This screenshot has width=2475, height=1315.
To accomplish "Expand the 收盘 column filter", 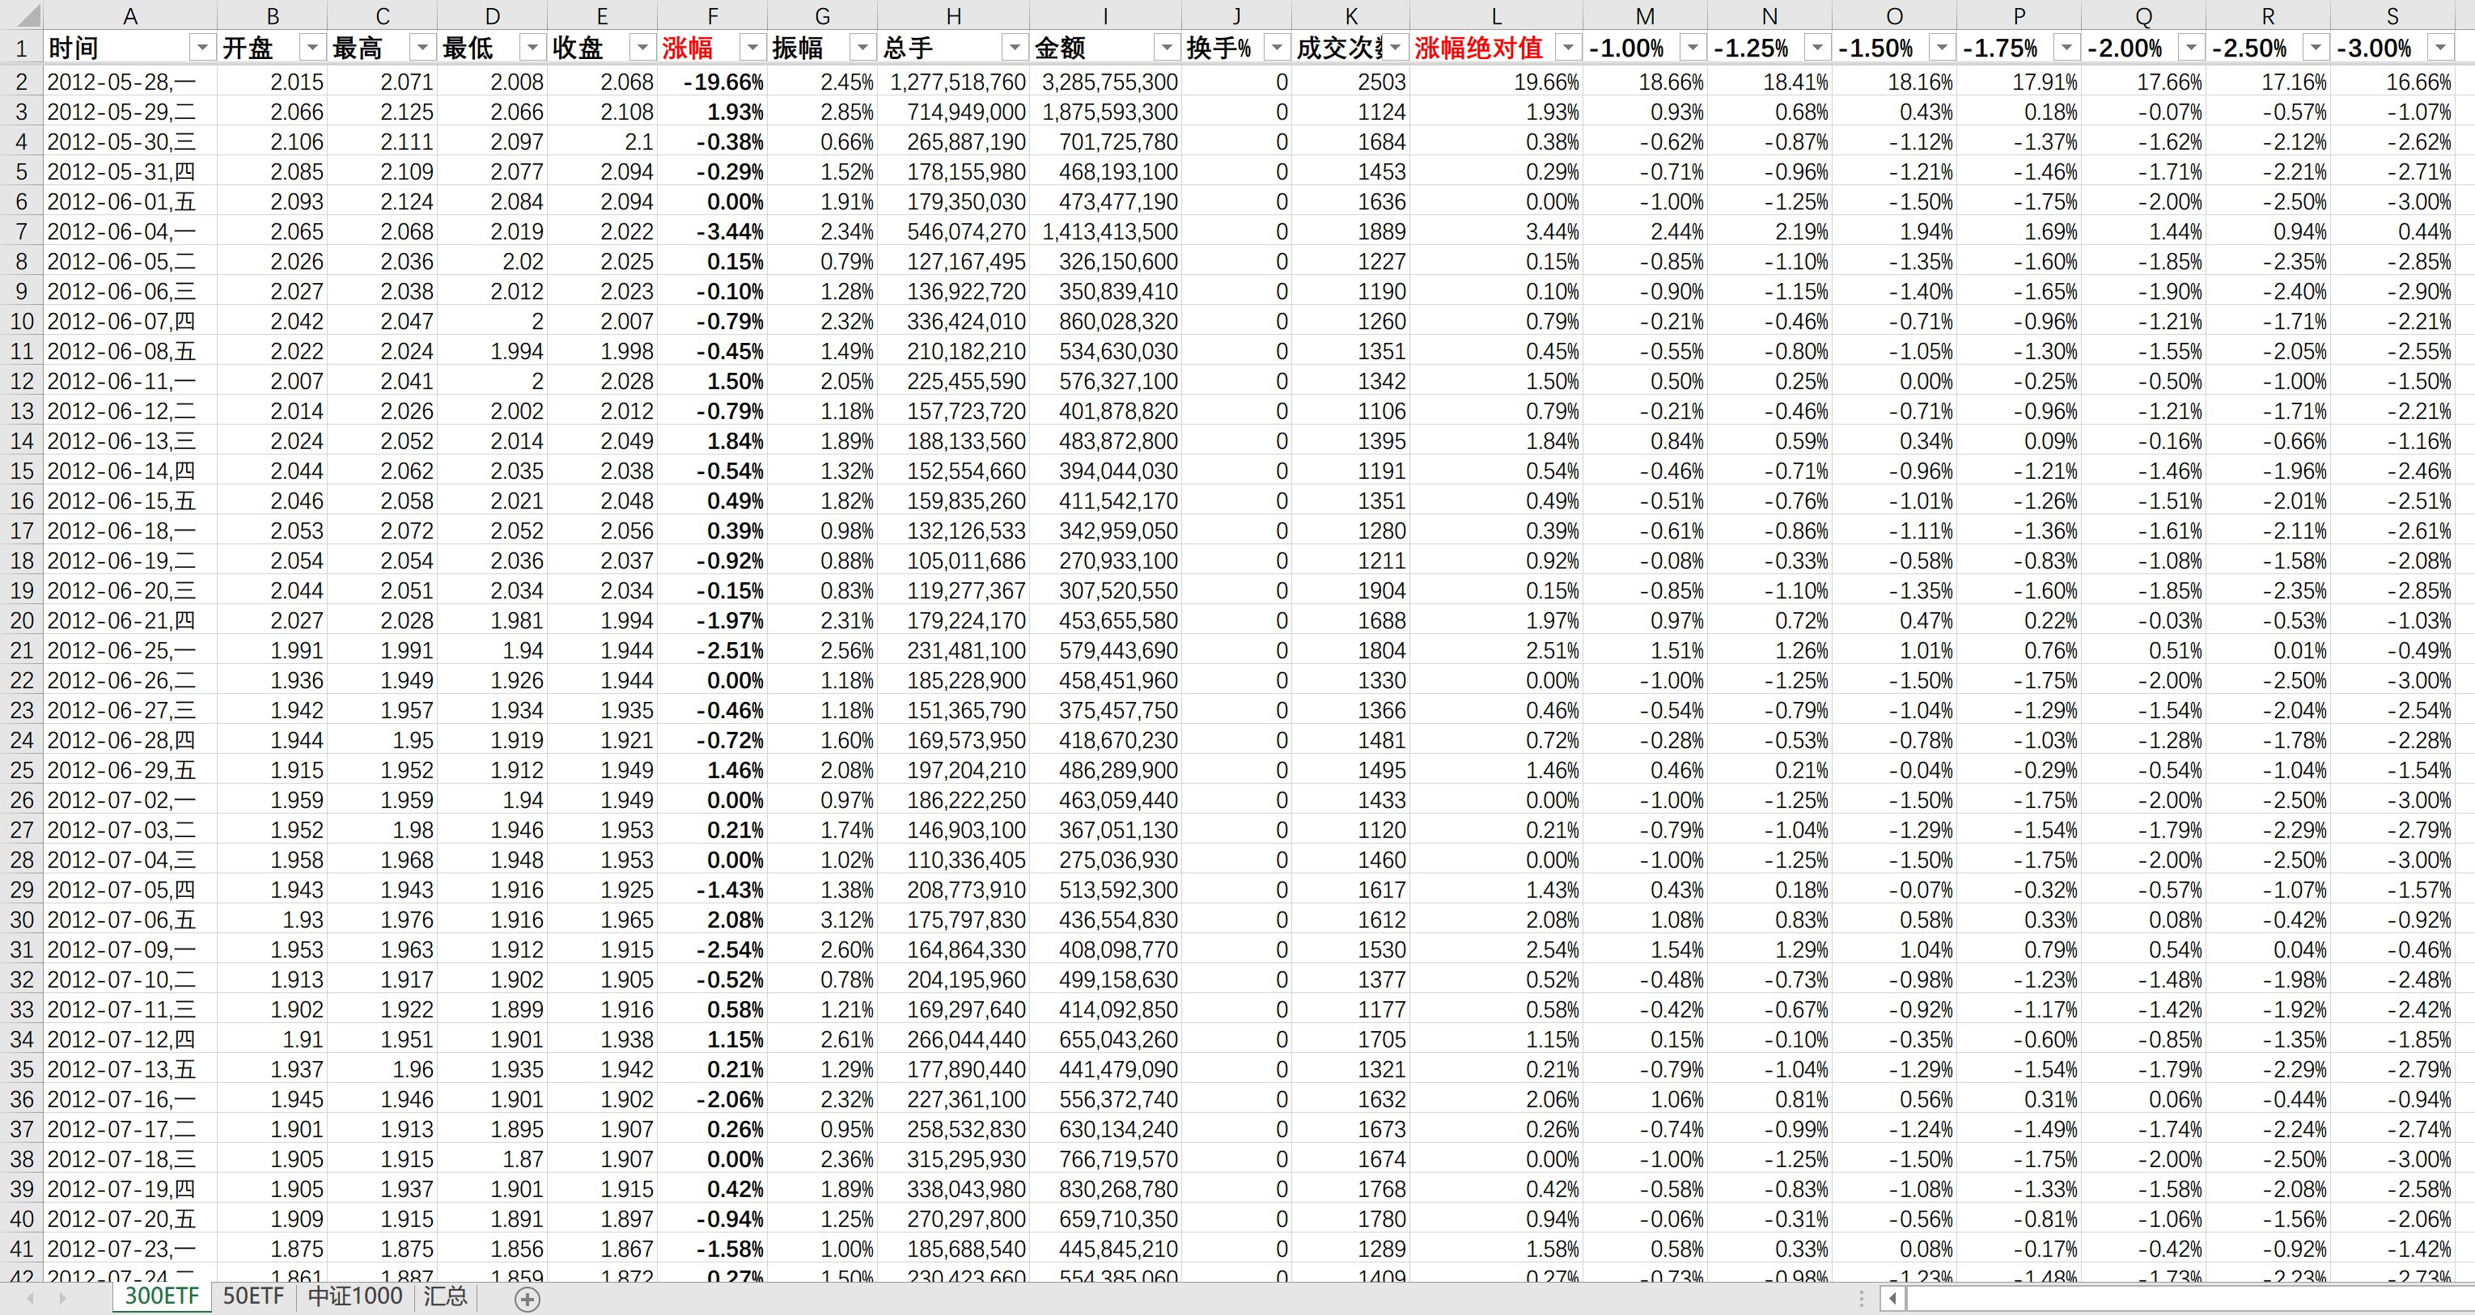I will 642,48.
